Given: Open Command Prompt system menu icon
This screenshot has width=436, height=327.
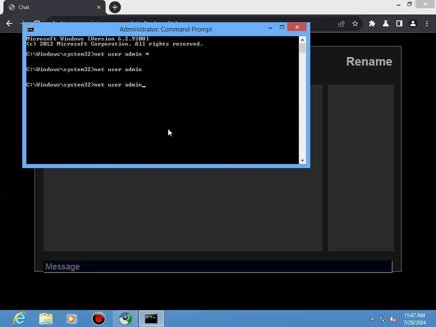Looking at the screenshot, I should tap(31, 29).
